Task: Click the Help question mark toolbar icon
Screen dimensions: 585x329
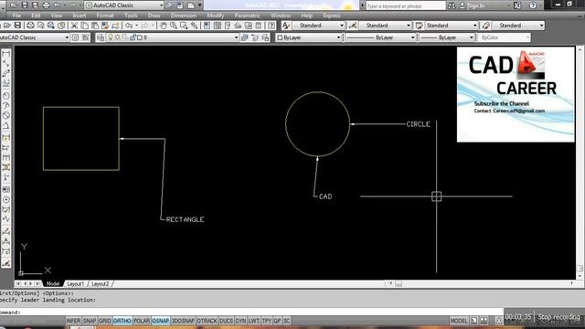Action: point(271,26)
